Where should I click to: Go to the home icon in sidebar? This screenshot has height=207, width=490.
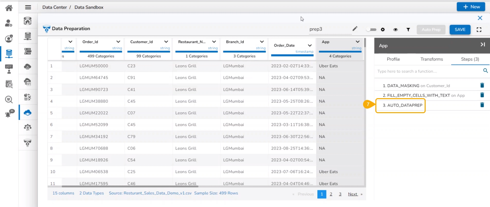(x=9, y=8)
